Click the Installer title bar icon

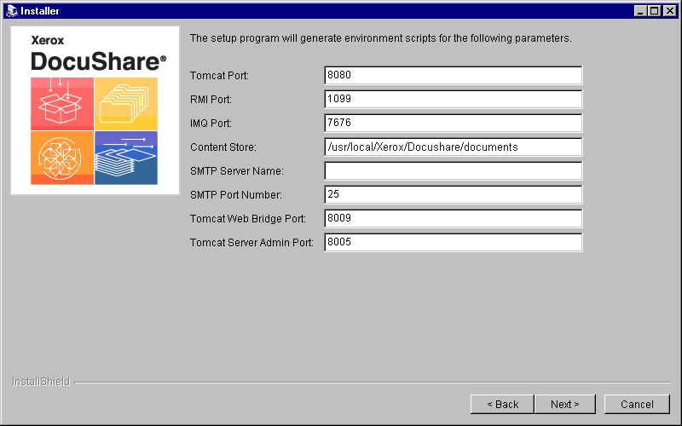(x=11, y=11)
